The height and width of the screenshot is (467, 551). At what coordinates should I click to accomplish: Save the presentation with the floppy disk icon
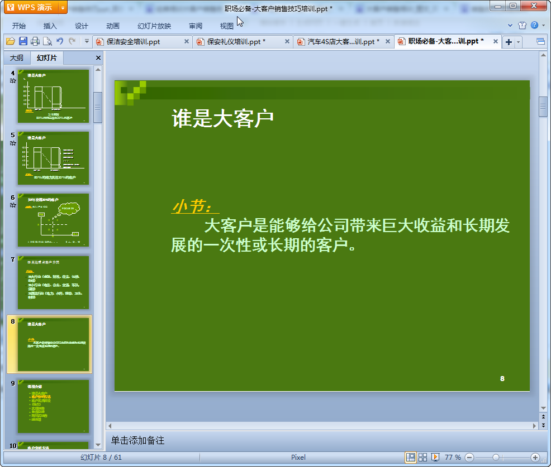tap(23, 41)
